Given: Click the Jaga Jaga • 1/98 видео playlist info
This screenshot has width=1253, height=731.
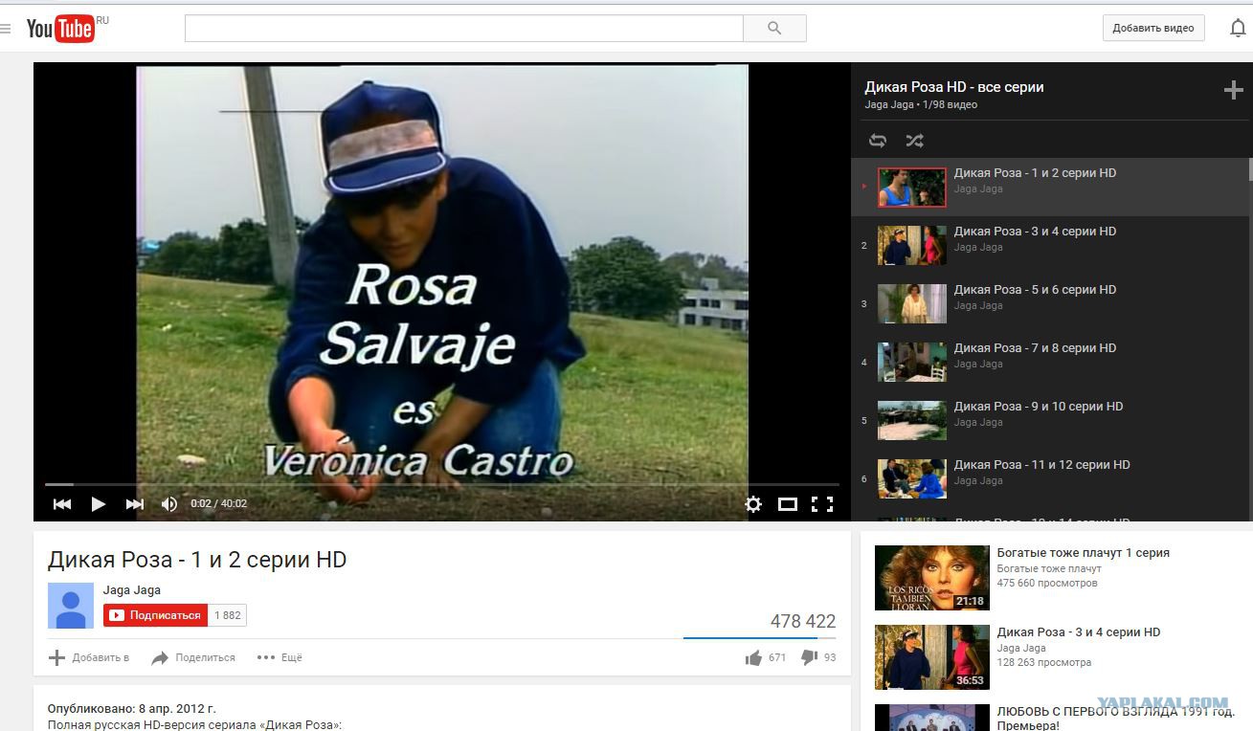Looking at the screenshot, I should [921, 105].
